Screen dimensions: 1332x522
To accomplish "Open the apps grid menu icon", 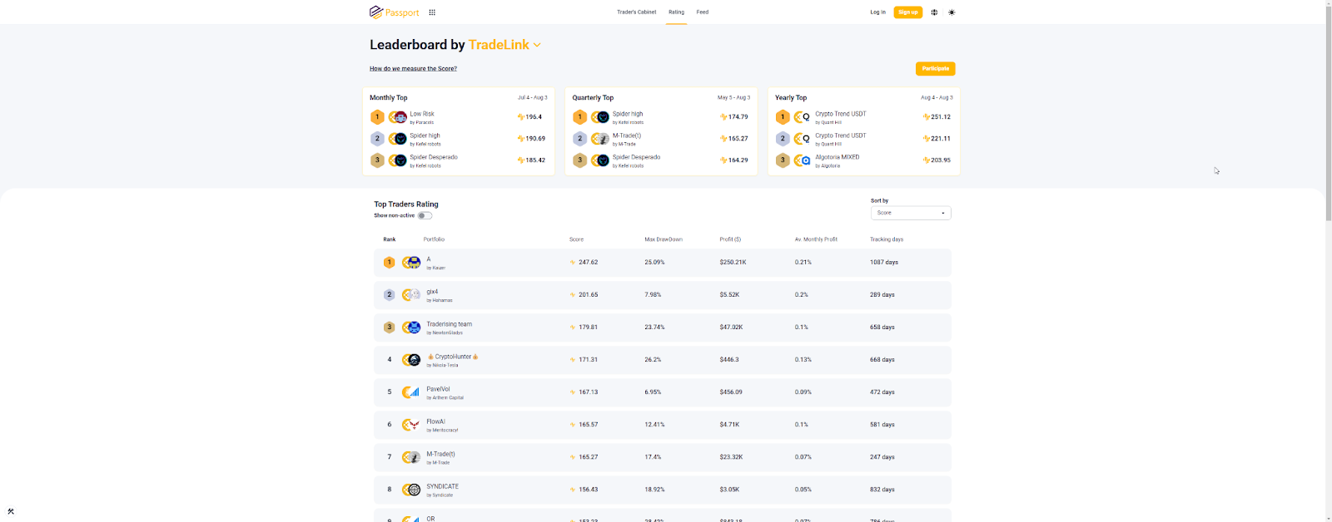I will (432, 12).
